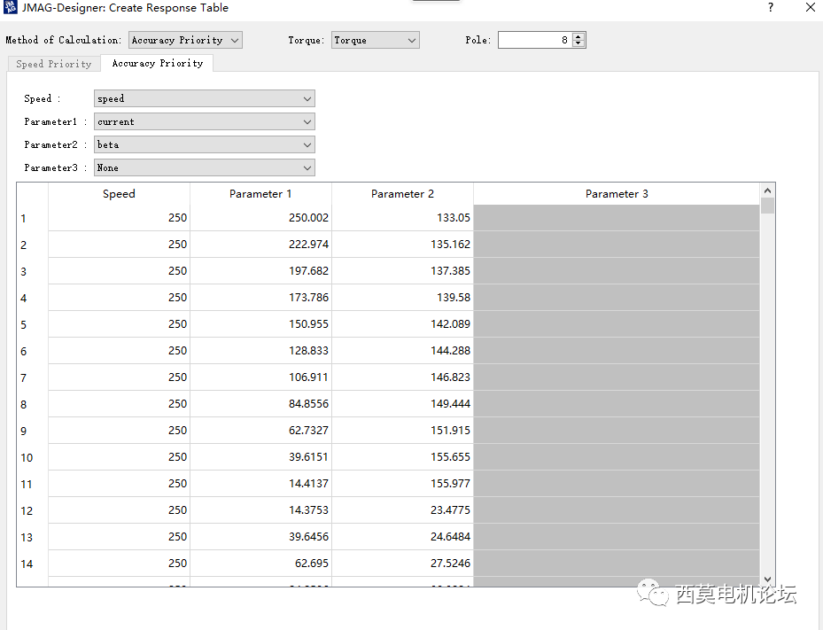The width and height of the screenshot is (823, 630).
Task: Click cell value 149.444
Action: coord(402,404)
